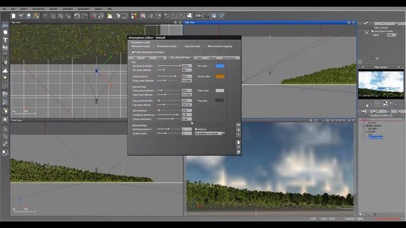Click the Open file toolbar icon
This screenshot has width=406, height=228.
(21, 16)
